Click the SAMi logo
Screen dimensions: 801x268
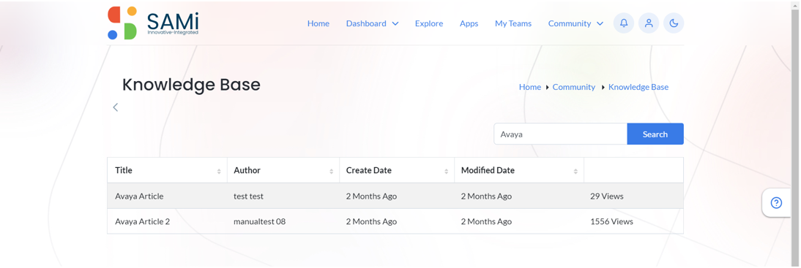coord(153,23)
